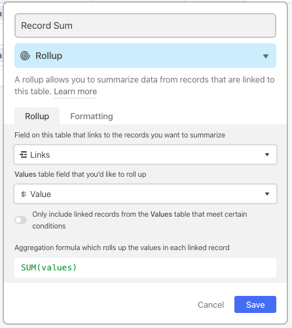
Task: Click the Rollup label in the type selector
Action: (49, 56)
